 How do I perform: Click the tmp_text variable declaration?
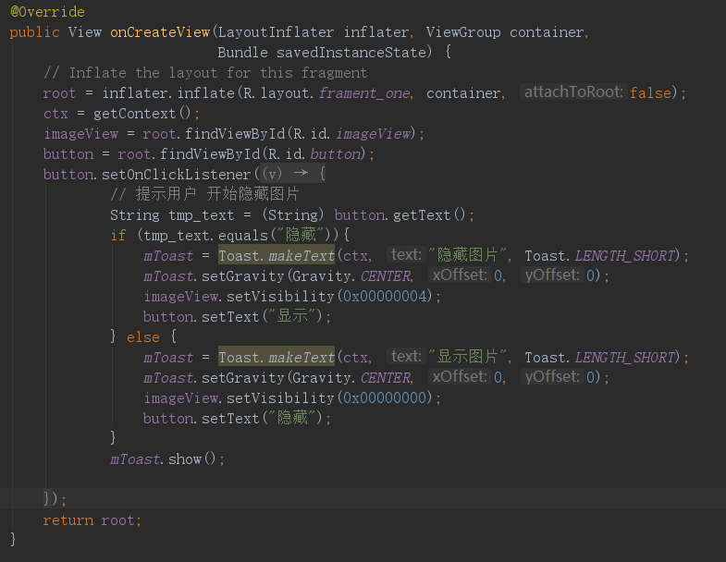[202, 215]
